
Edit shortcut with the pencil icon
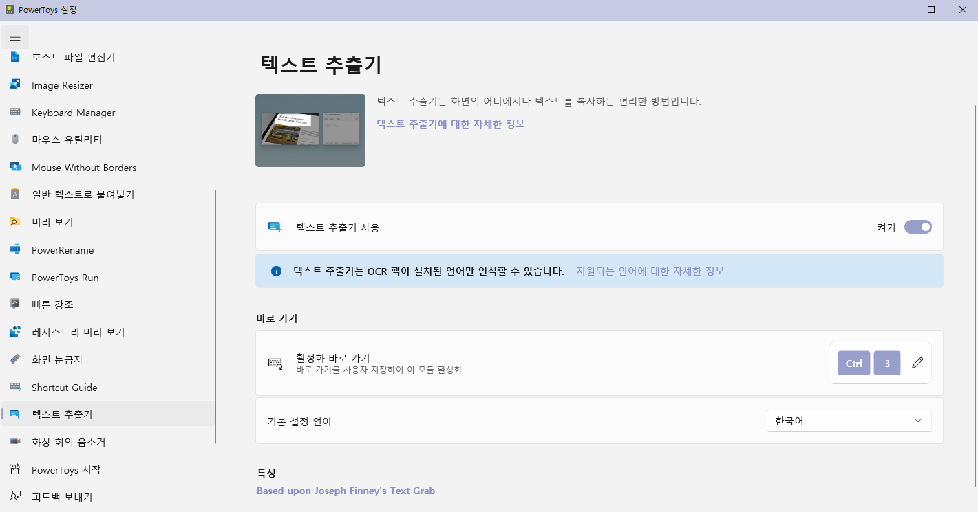point(917,363)
